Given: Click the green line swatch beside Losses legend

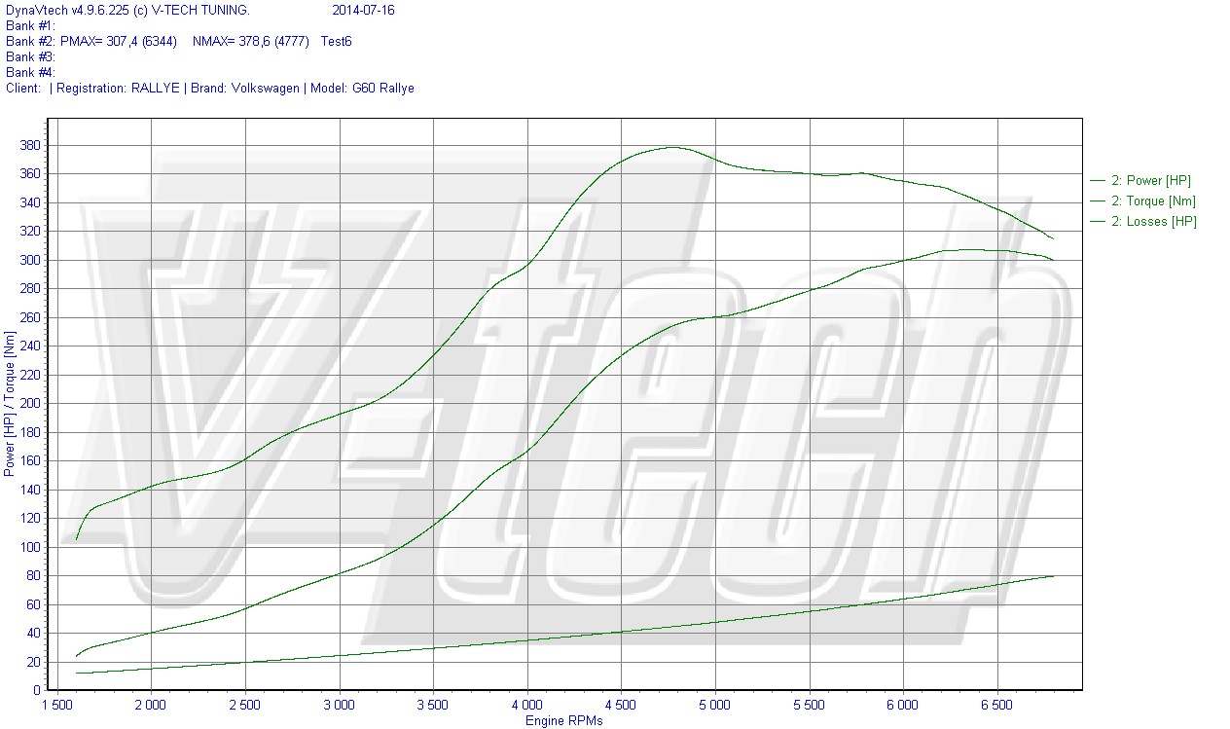Looking at the screenshot, I should click(x=1098, y=221).
